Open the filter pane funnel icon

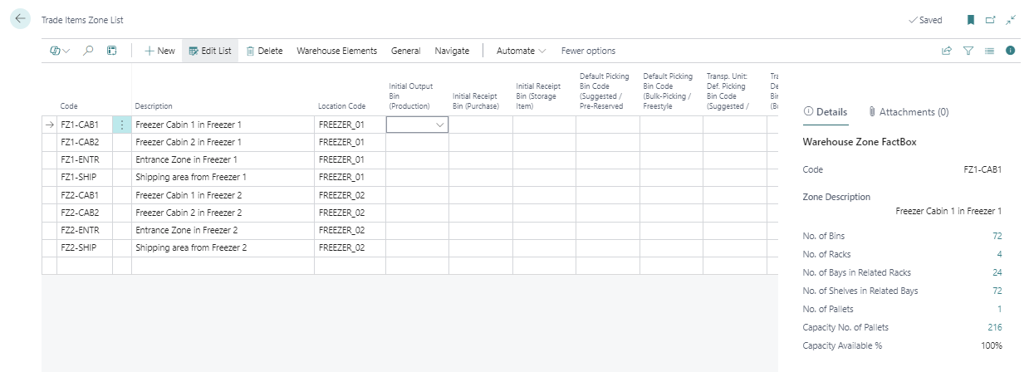tap(968, 51)
